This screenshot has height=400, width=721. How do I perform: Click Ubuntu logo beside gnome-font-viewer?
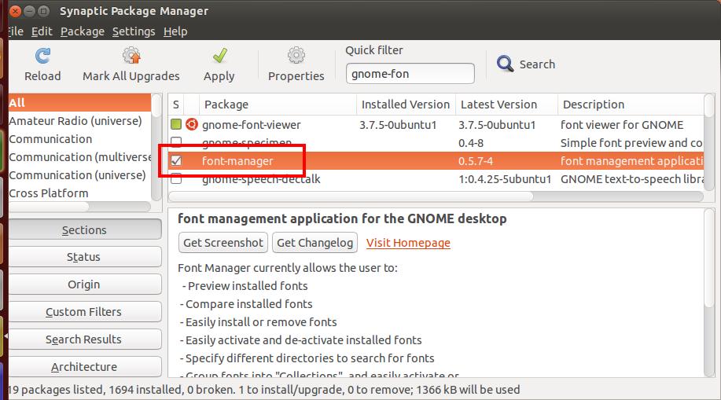click(191, 125)
